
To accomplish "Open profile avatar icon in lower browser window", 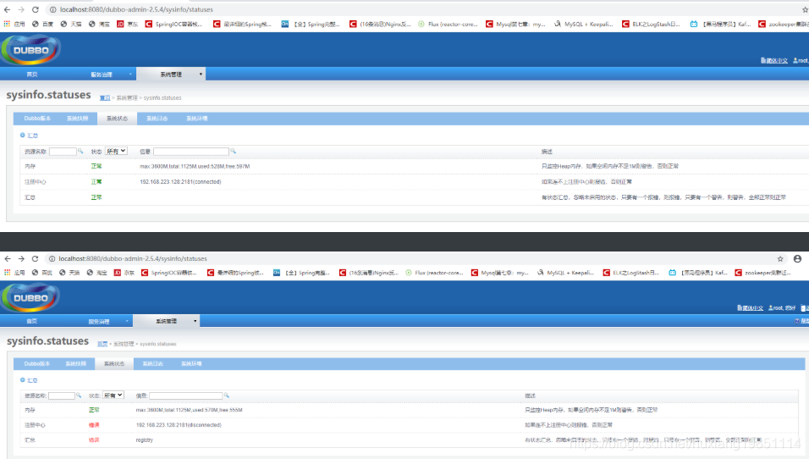I will pyautogui.click(x=798, y=258).
